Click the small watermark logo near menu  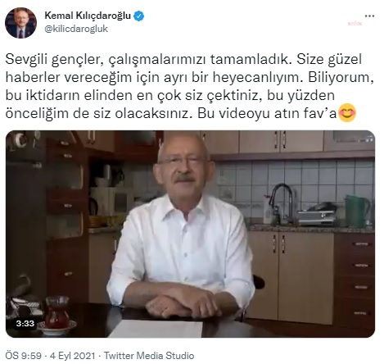pyautogui.click(x=355, y=24)
